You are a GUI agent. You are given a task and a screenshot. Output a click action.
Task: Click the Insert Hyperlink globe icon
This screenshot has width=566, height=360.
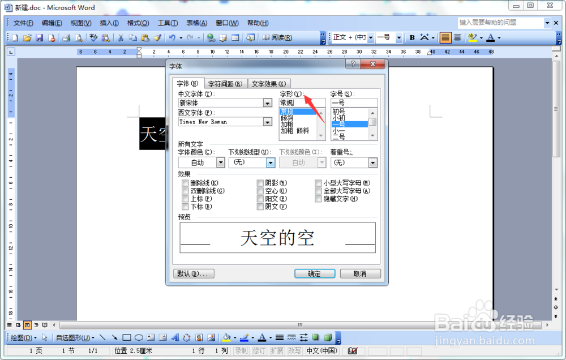pos(211,37)
